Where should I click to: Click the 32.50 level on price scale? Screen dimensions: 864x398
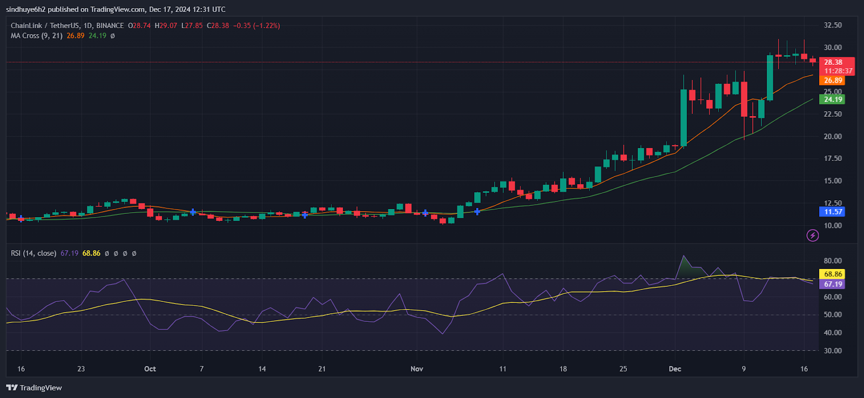click(x=833, y=25)
